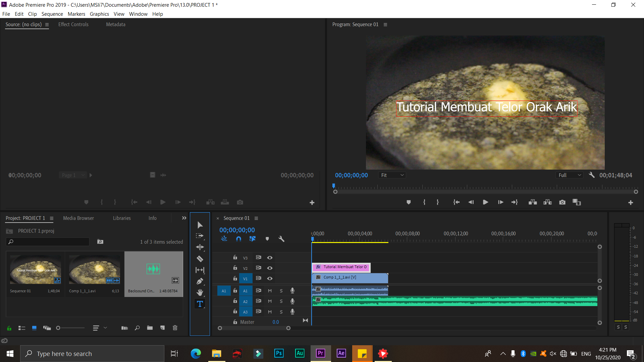Select the Ripple Edit tool

click(x=200, y=247)
